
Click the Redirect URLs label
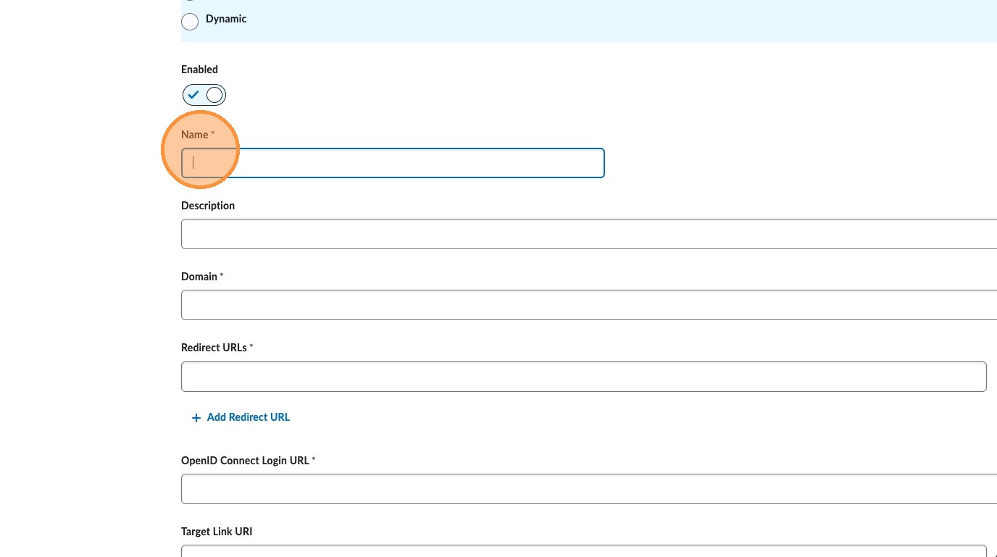[x=214, y=348]
